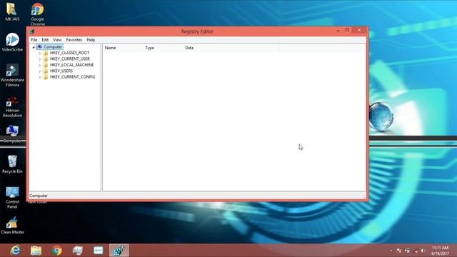Click the Registry Editor title bar icon
457x257 pixels.
32,31
